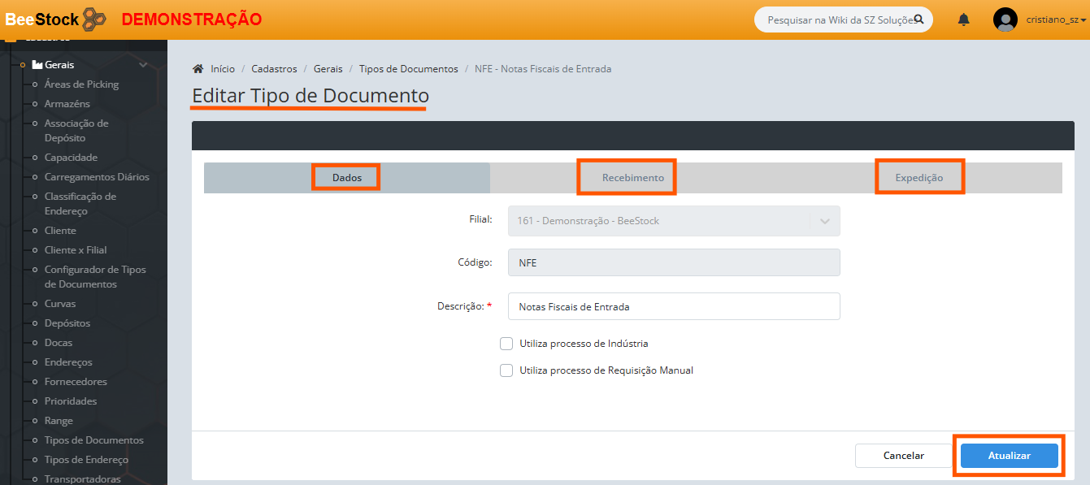Switch to the Expedição tab
1090x485 pixels.
[918, 178]
